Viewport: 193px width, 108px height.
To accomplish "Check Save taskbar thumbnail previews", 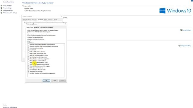I will [28, 57].
